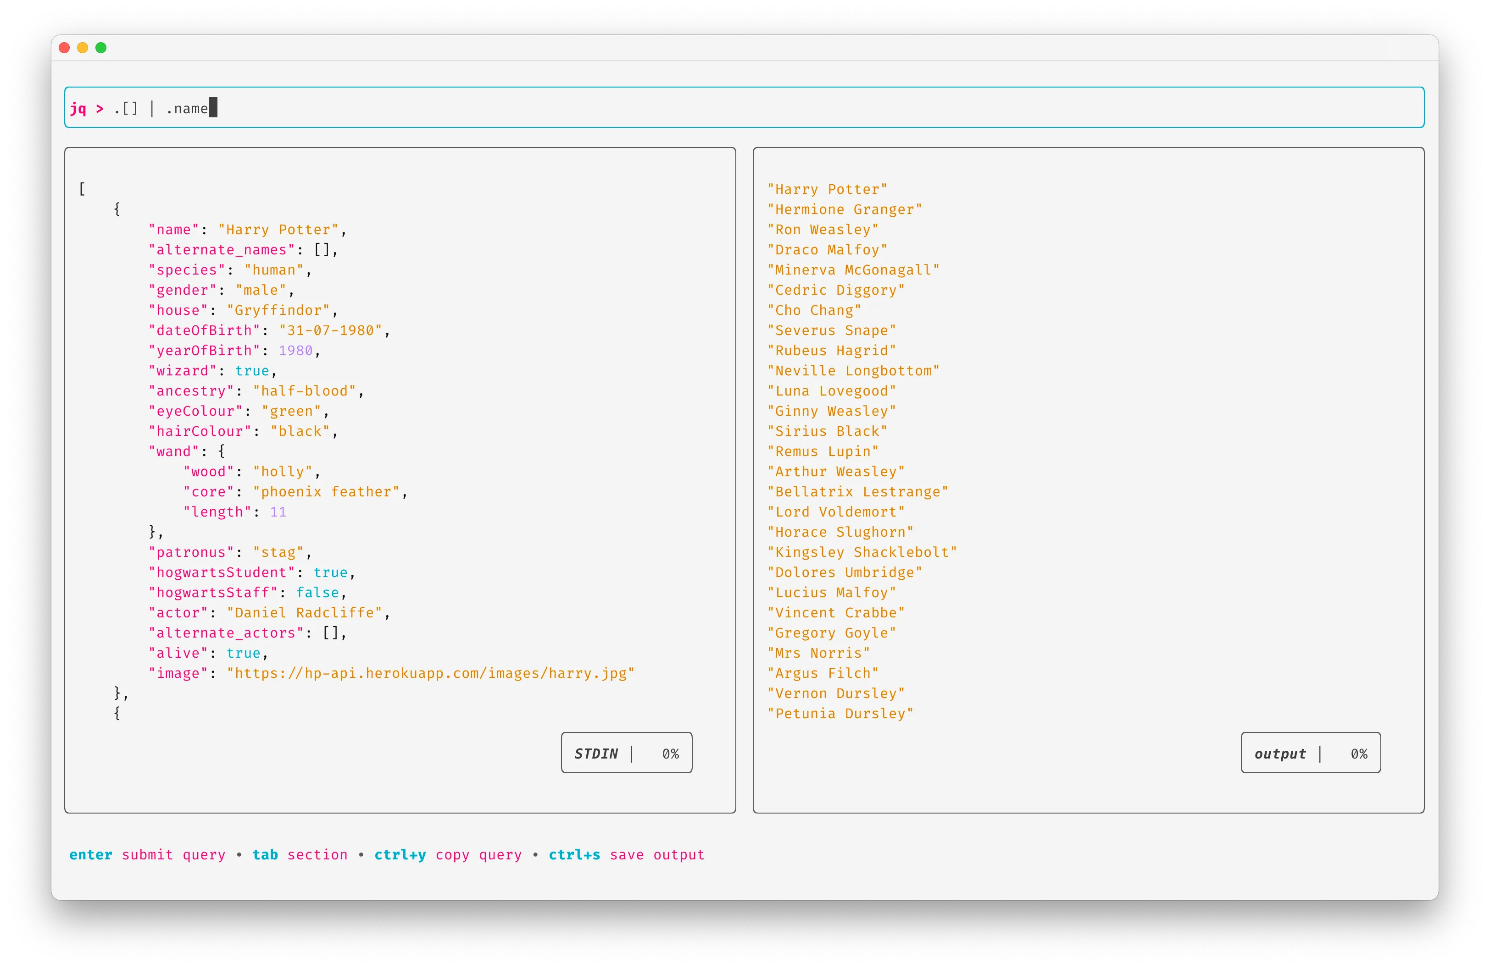Click "Petunia Dursley" at the output bottom
The height and width of the screenshot is (968, 1490).
click(x=840, y=714)
